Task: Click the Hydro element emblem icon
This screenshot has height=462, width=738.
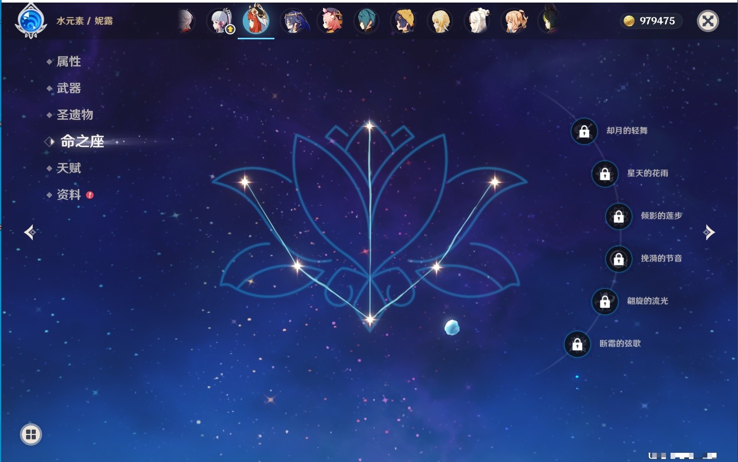Action: pos(31,21)
